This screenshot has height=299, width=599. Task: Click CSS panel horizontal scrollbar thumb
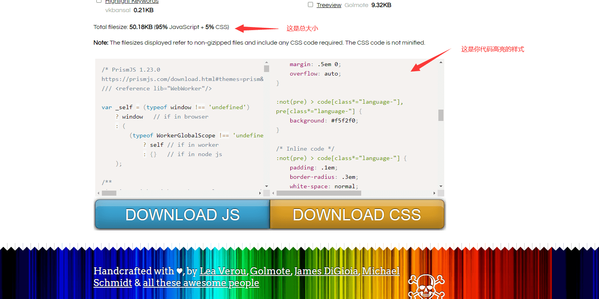coord(319,193)
